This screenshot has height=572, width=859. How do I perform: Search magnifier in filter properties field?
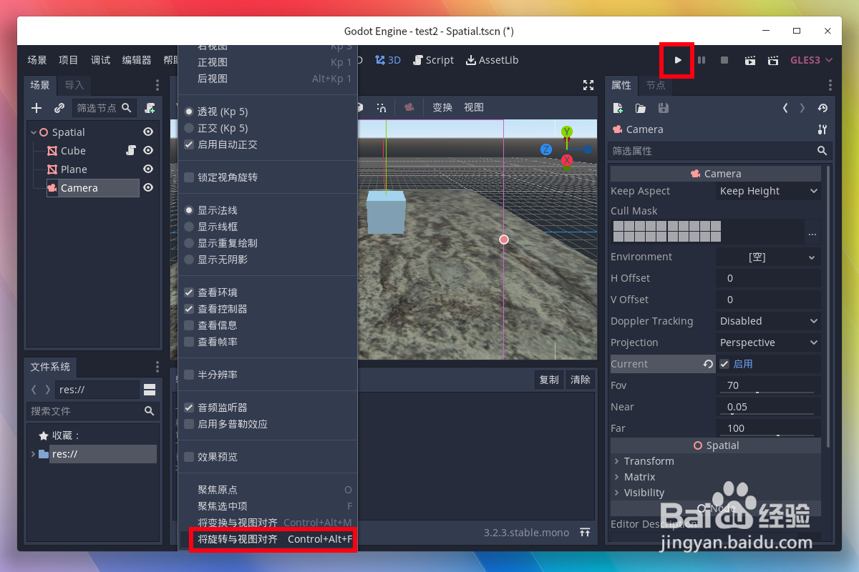click(822, 151)
